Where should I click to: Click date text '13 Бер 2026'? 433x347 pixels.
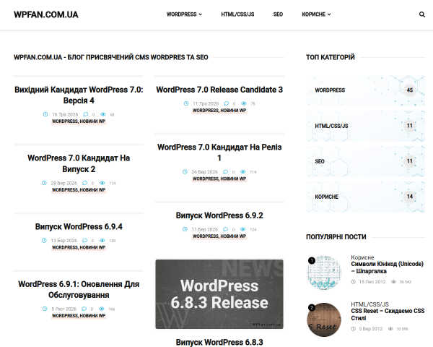tap(64, 241)
